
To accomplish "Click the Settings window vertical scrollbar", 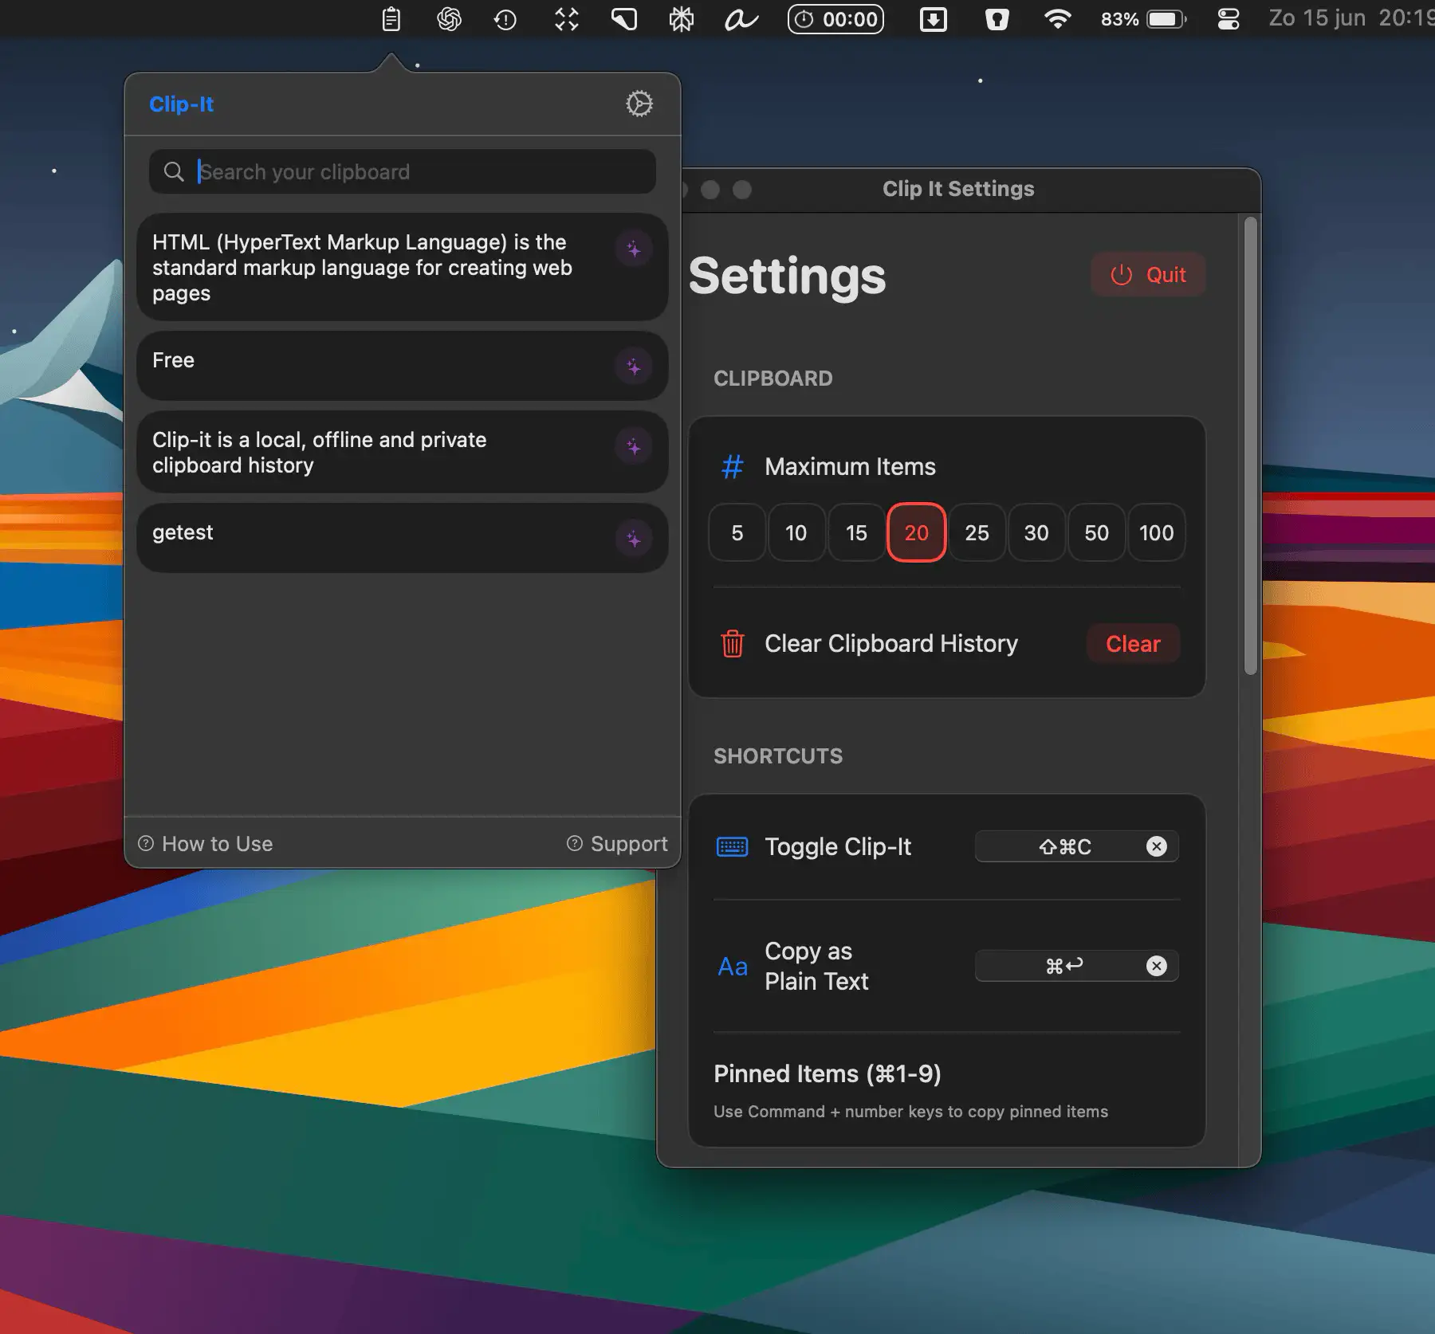I will coord(1250,446).
